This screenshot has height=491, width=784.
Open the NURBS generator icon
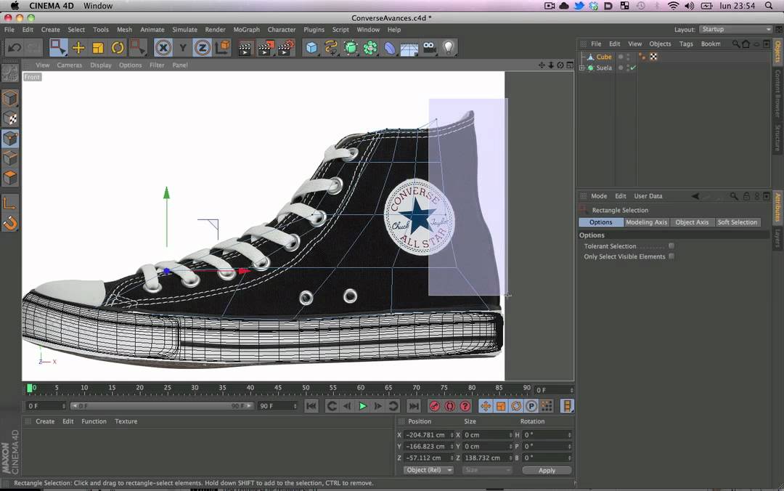pos(351,48)
